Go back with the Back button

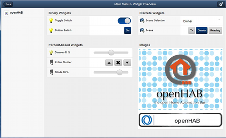tap(8, 4)
